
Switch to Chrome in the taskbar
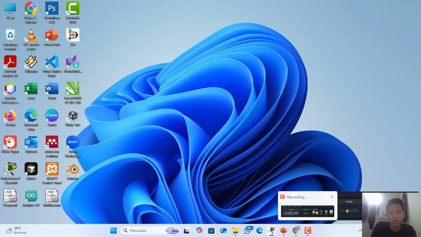(x=296, y=230)
